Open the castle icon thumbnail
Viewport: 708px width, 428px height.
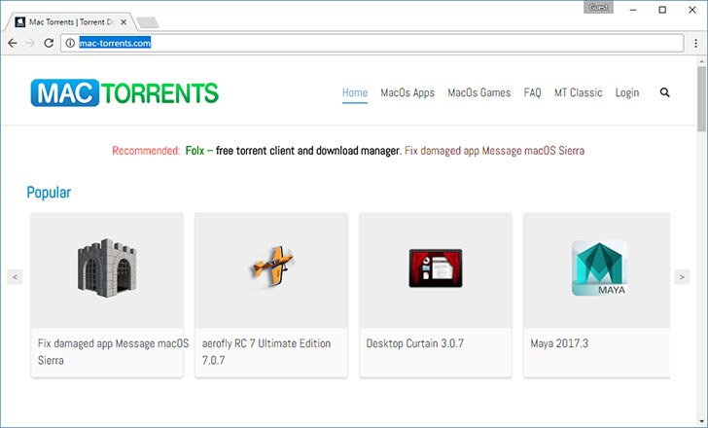[x=107, y=270]
